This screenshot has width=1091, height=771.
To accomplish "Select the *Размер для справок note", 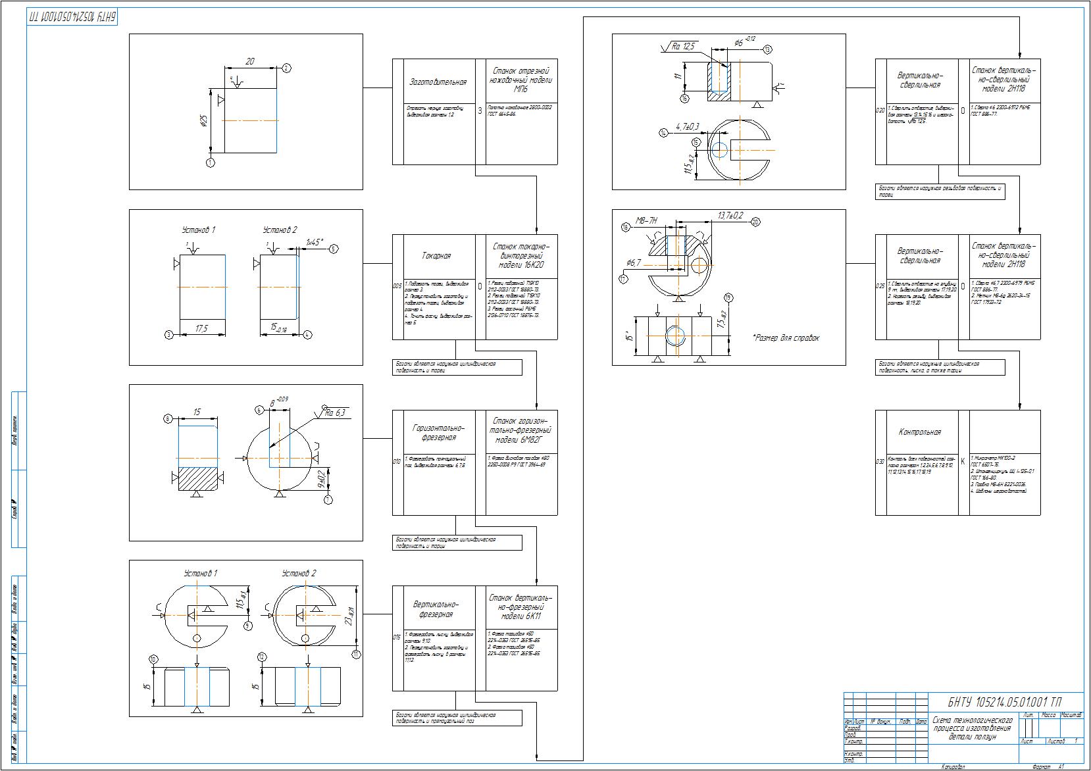I will point(786,338).
